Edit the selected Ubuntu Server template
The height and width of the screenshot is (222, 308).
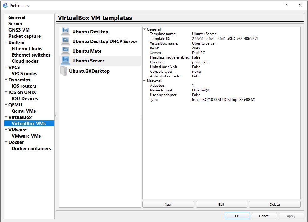tap(221, 205)
